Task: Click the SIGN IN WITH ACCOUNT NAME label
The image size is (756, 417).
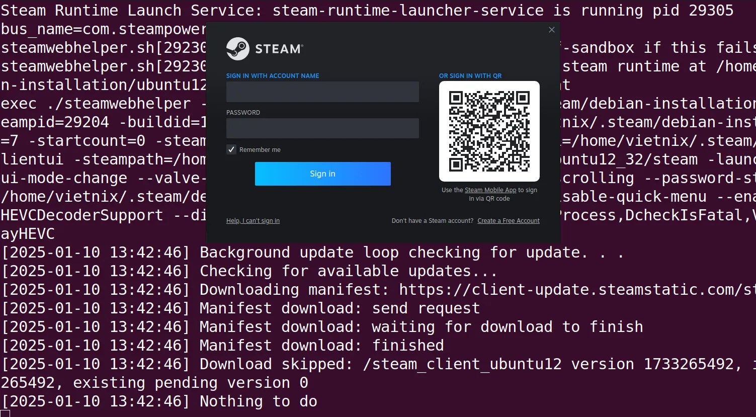Action: [273, 76]
